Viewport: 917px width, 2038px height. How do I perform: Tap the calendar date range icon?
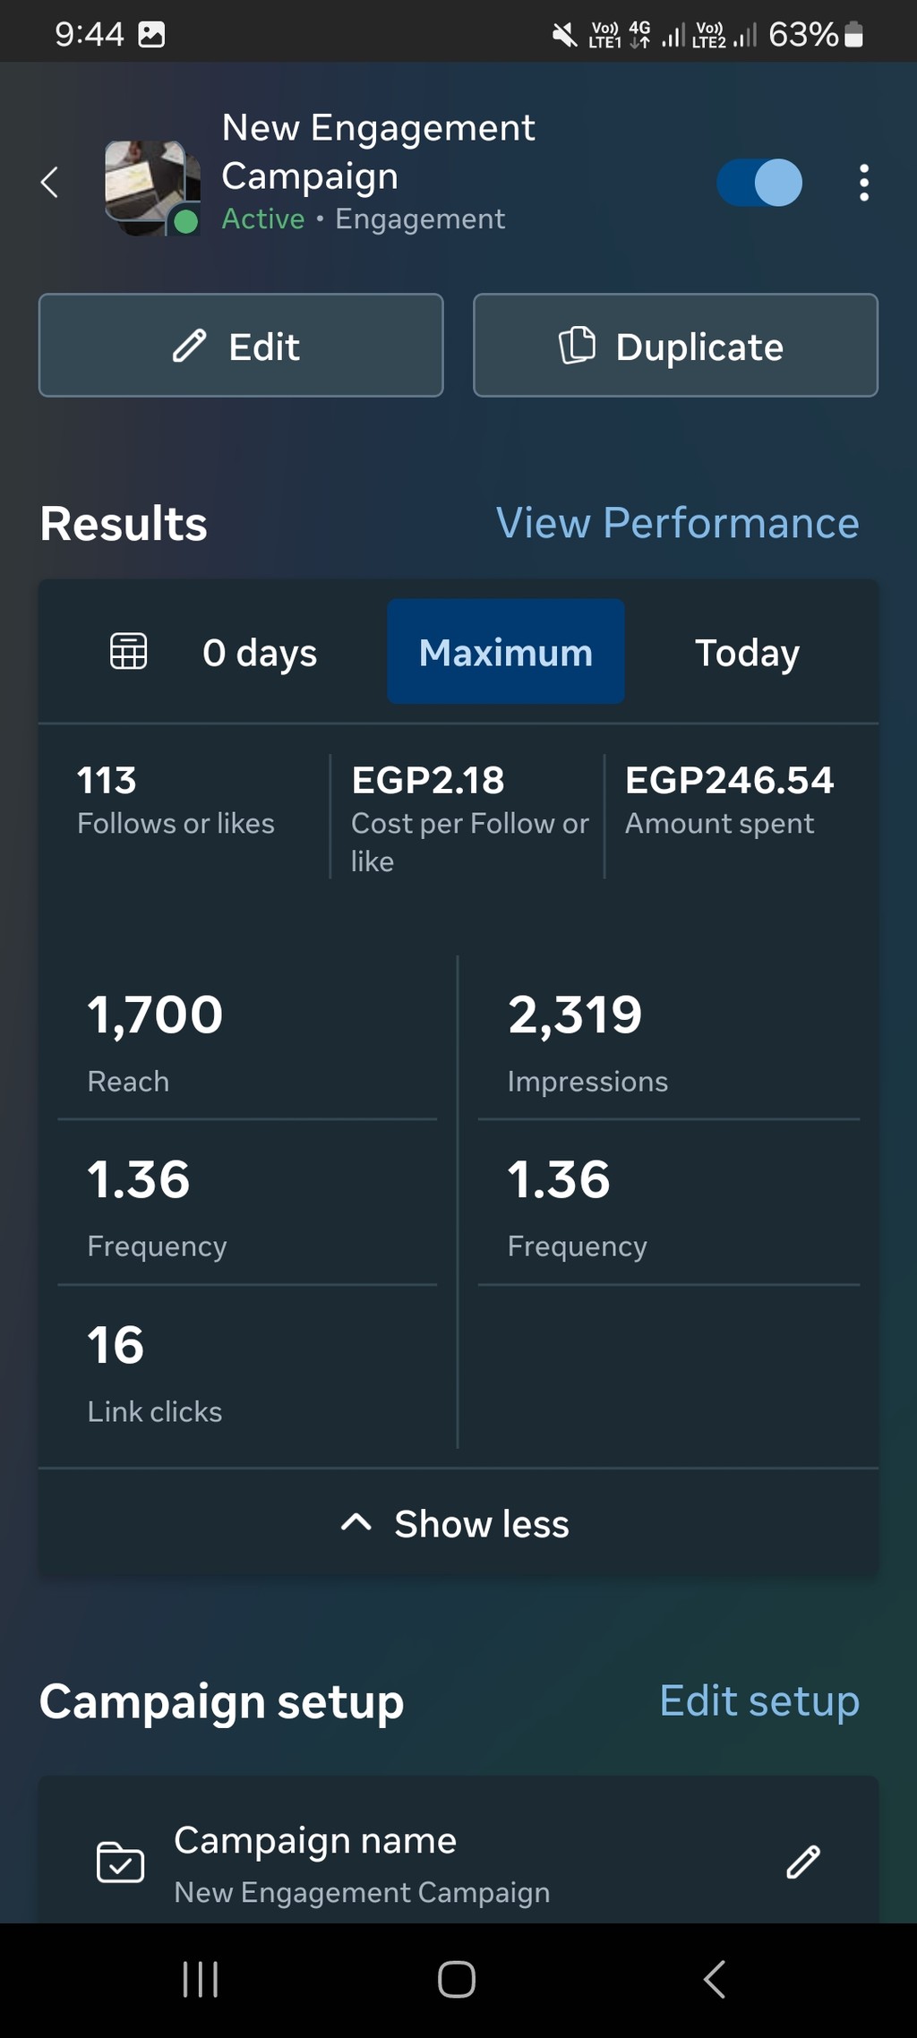128,651
